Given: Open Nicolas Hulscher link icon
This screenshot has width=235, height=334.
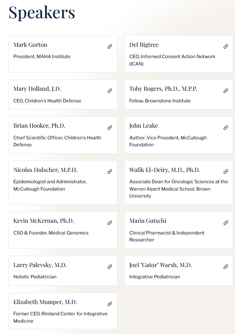Looking at the screenshot, I should pos(109,172).
